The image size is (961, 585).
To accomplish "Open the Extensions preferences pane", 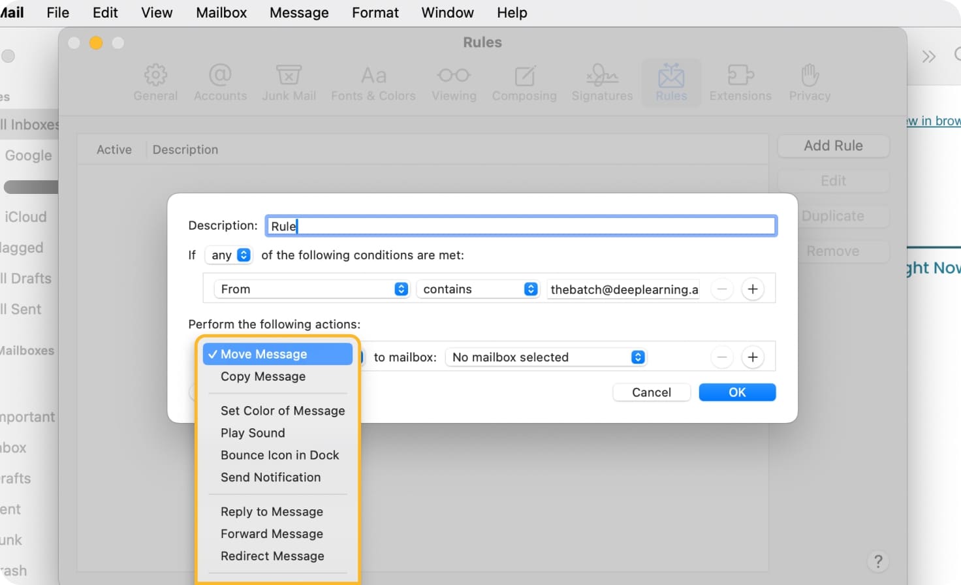I will 740,81.
